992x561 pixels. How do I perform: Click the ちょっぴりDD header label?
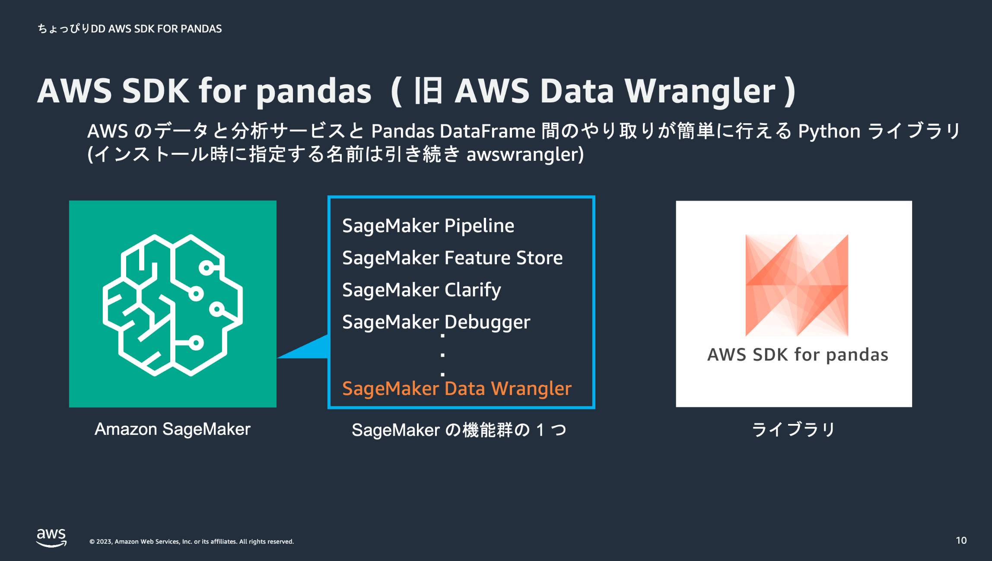(130, 29)
